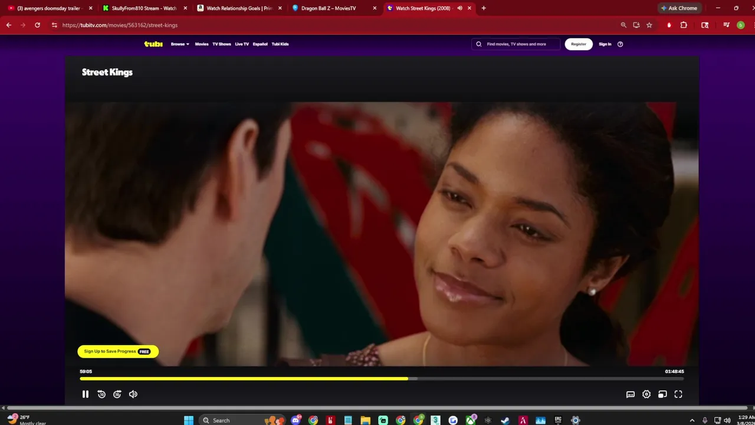This screenshot has height=425, width=755.
Task: Open the help question mark icon
Action: tap(620, 44)
